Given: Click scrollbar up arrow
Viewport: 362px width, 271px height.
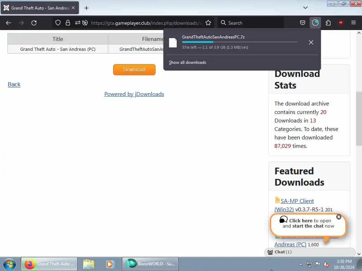Looking at the screenshot, I should click(359, 33).
